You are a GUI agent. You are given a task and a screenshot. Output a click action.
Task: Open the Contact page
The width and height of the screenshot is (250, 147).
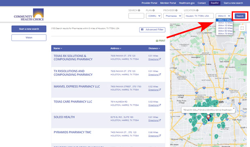[x=202, y=3]
